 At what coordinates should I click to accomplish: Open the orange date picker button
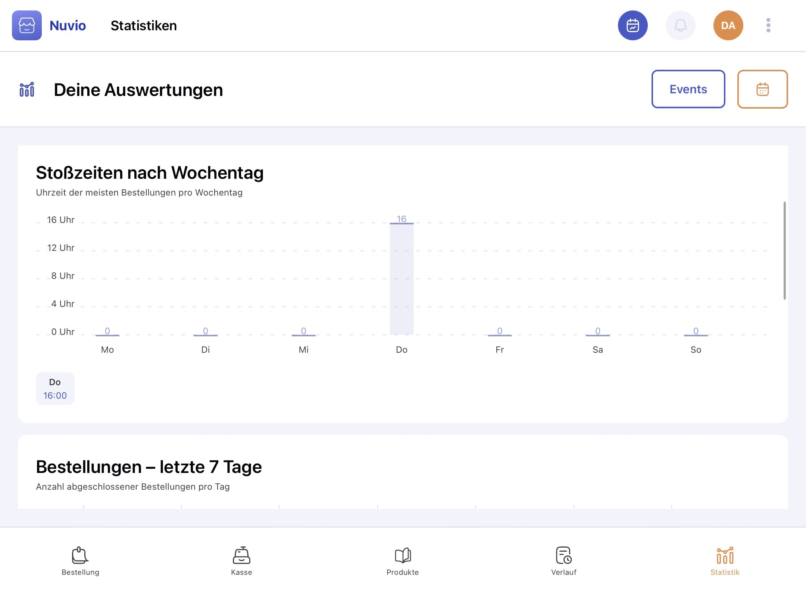762,89
